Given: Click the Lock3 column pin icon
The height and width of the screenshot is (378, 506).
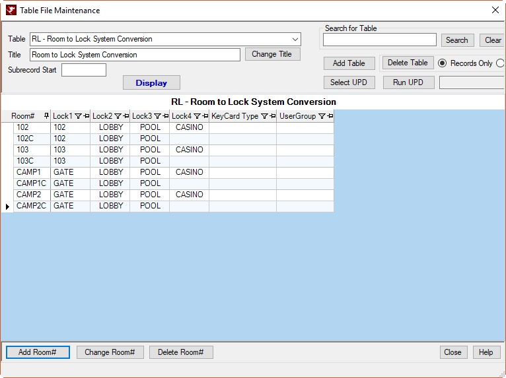Looking at the screenshot, I should tap(166, 116).
